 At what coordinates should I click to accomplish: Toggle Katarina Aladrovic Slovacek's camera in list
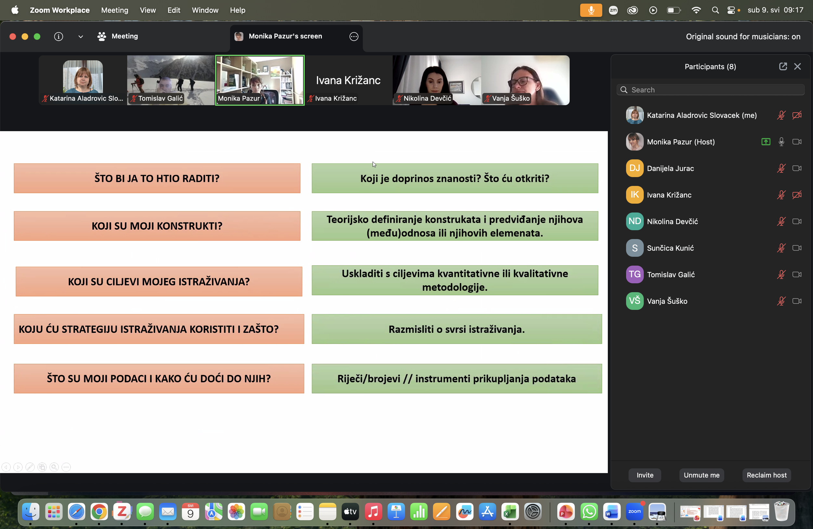(x=797, y=115)
